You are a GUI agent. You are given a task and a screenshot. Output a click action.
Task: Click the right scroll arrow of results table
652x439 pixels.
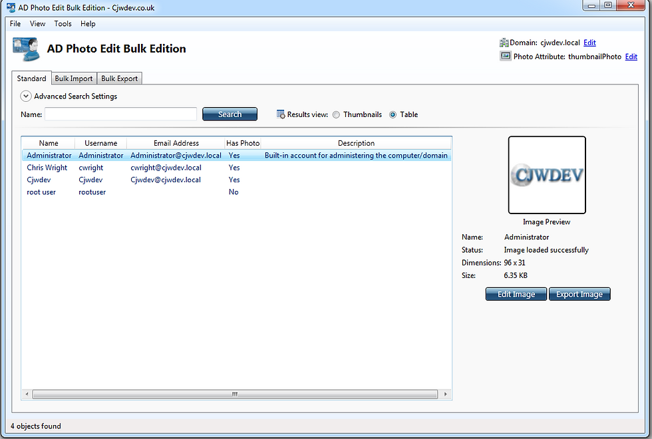coord(445,394)
